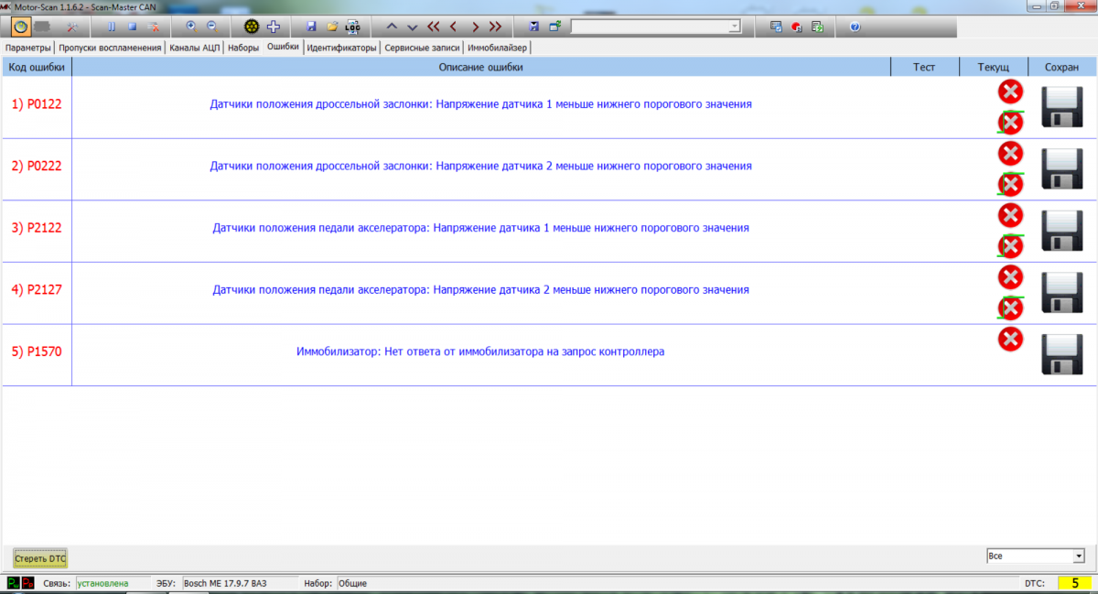Click the sheet with green arrow icon
Screen dimensions: 1098x594
[x=817, y=27]
